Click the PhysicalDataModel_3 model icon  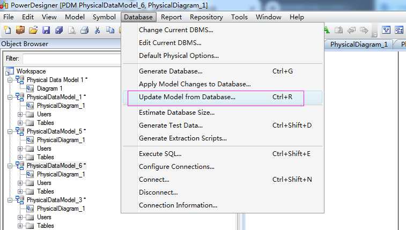coord(20,200)
